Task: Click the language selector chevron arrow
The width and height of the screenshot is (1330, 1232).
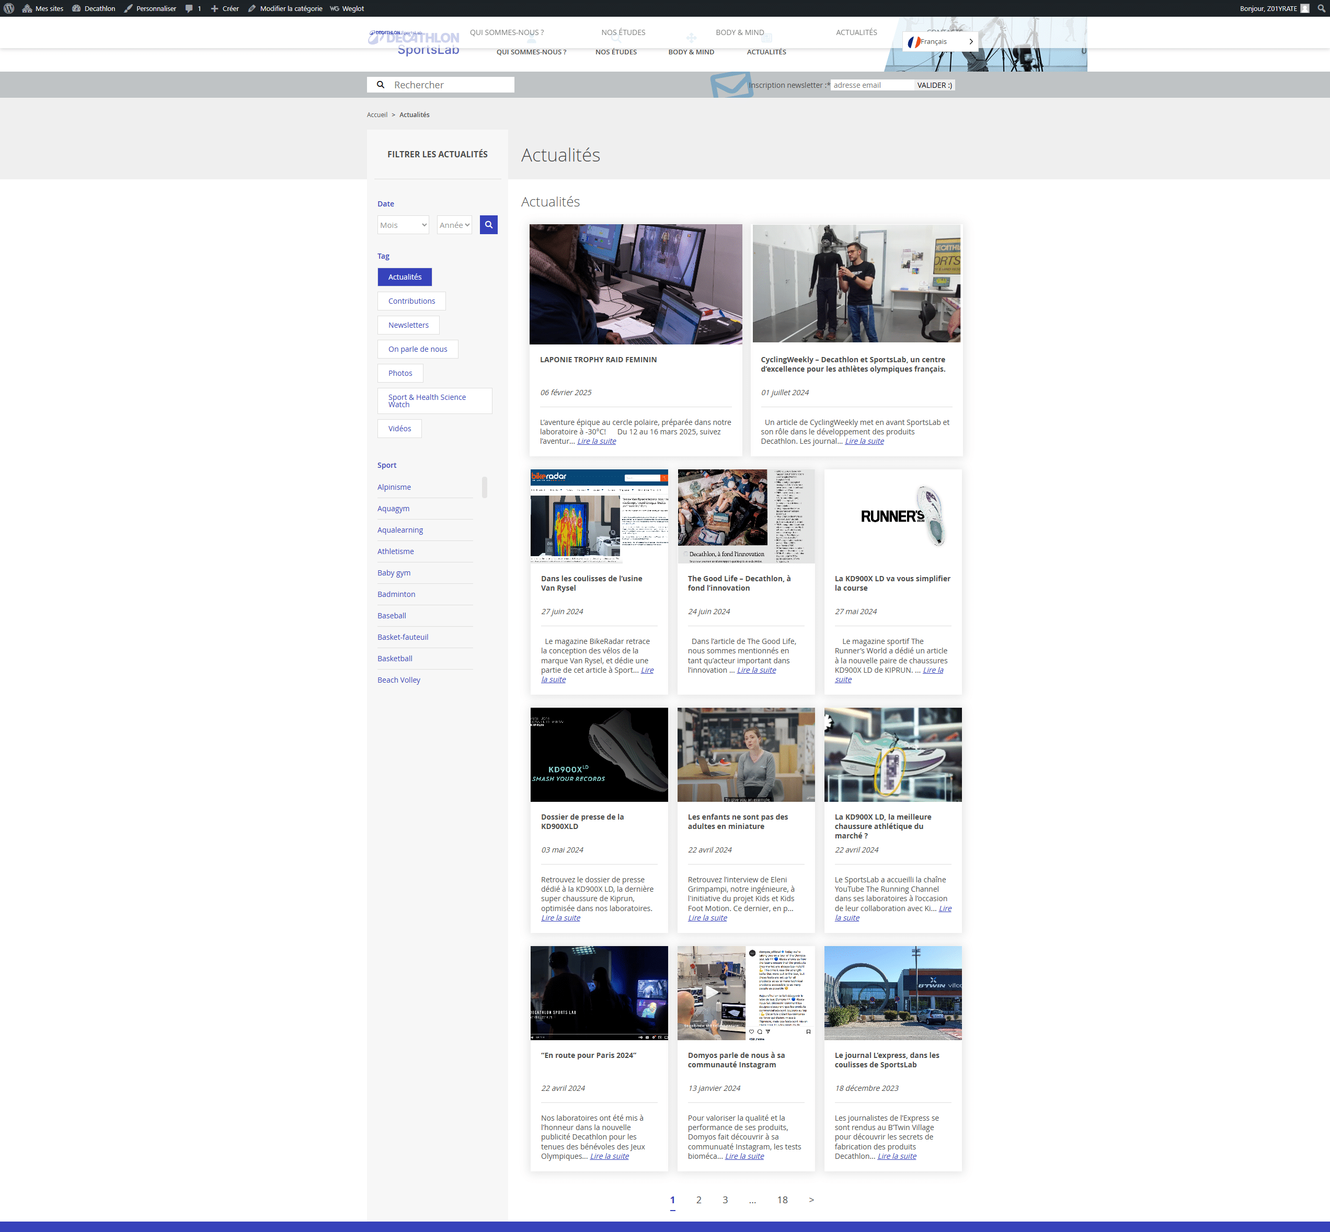Action: [971, 41]
